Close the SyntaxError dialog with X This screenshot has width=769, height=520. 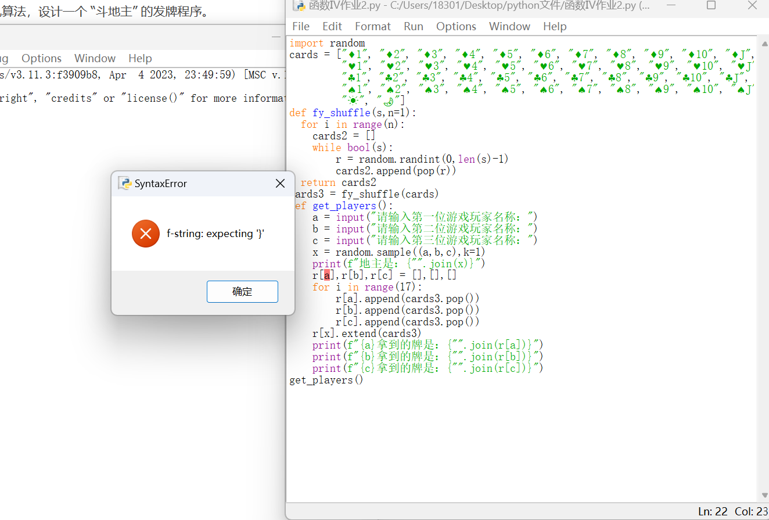[x=280, y=184]
